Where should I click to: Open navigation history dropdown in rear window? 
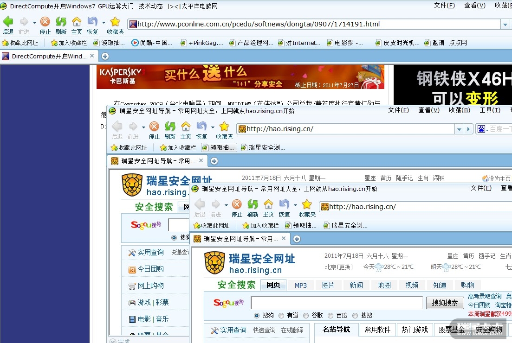pos(34,23)
